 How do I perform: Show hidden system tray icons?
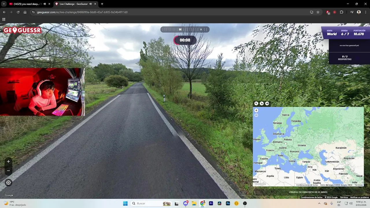click(x=319, y=203)
